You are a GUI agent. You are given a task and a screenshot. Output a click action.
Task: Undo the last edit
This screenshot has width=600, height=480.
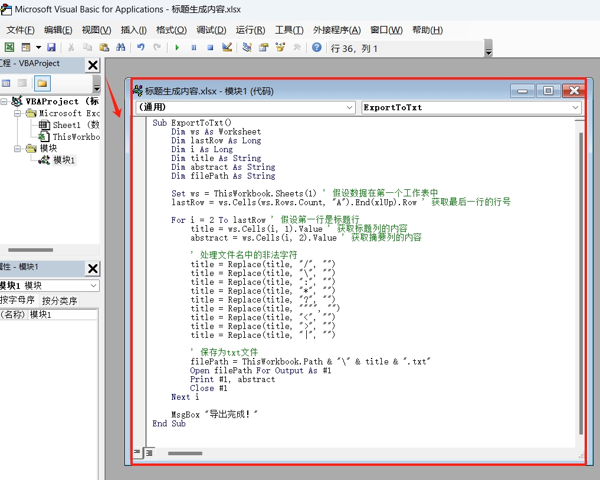click(141, 47)
